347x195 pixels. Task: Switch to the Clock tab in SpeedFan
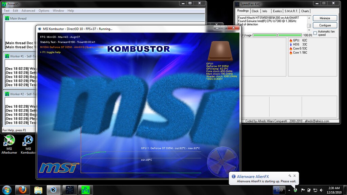pyautogui.click(x=255, y=11)
